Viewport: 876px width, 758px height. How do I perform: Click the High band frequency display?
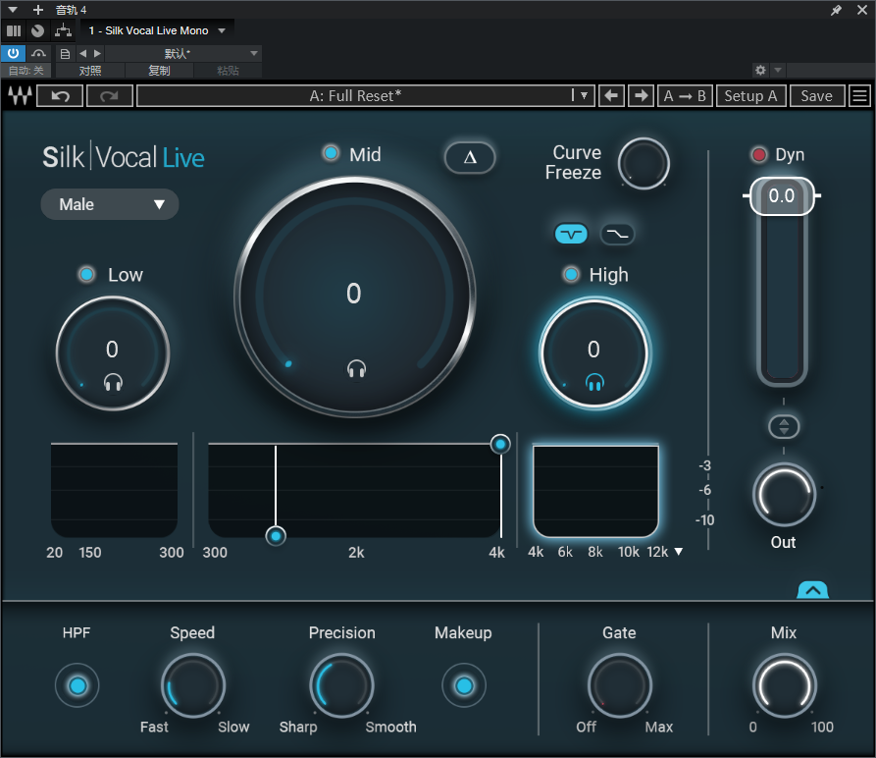click(x=595, y=491)
